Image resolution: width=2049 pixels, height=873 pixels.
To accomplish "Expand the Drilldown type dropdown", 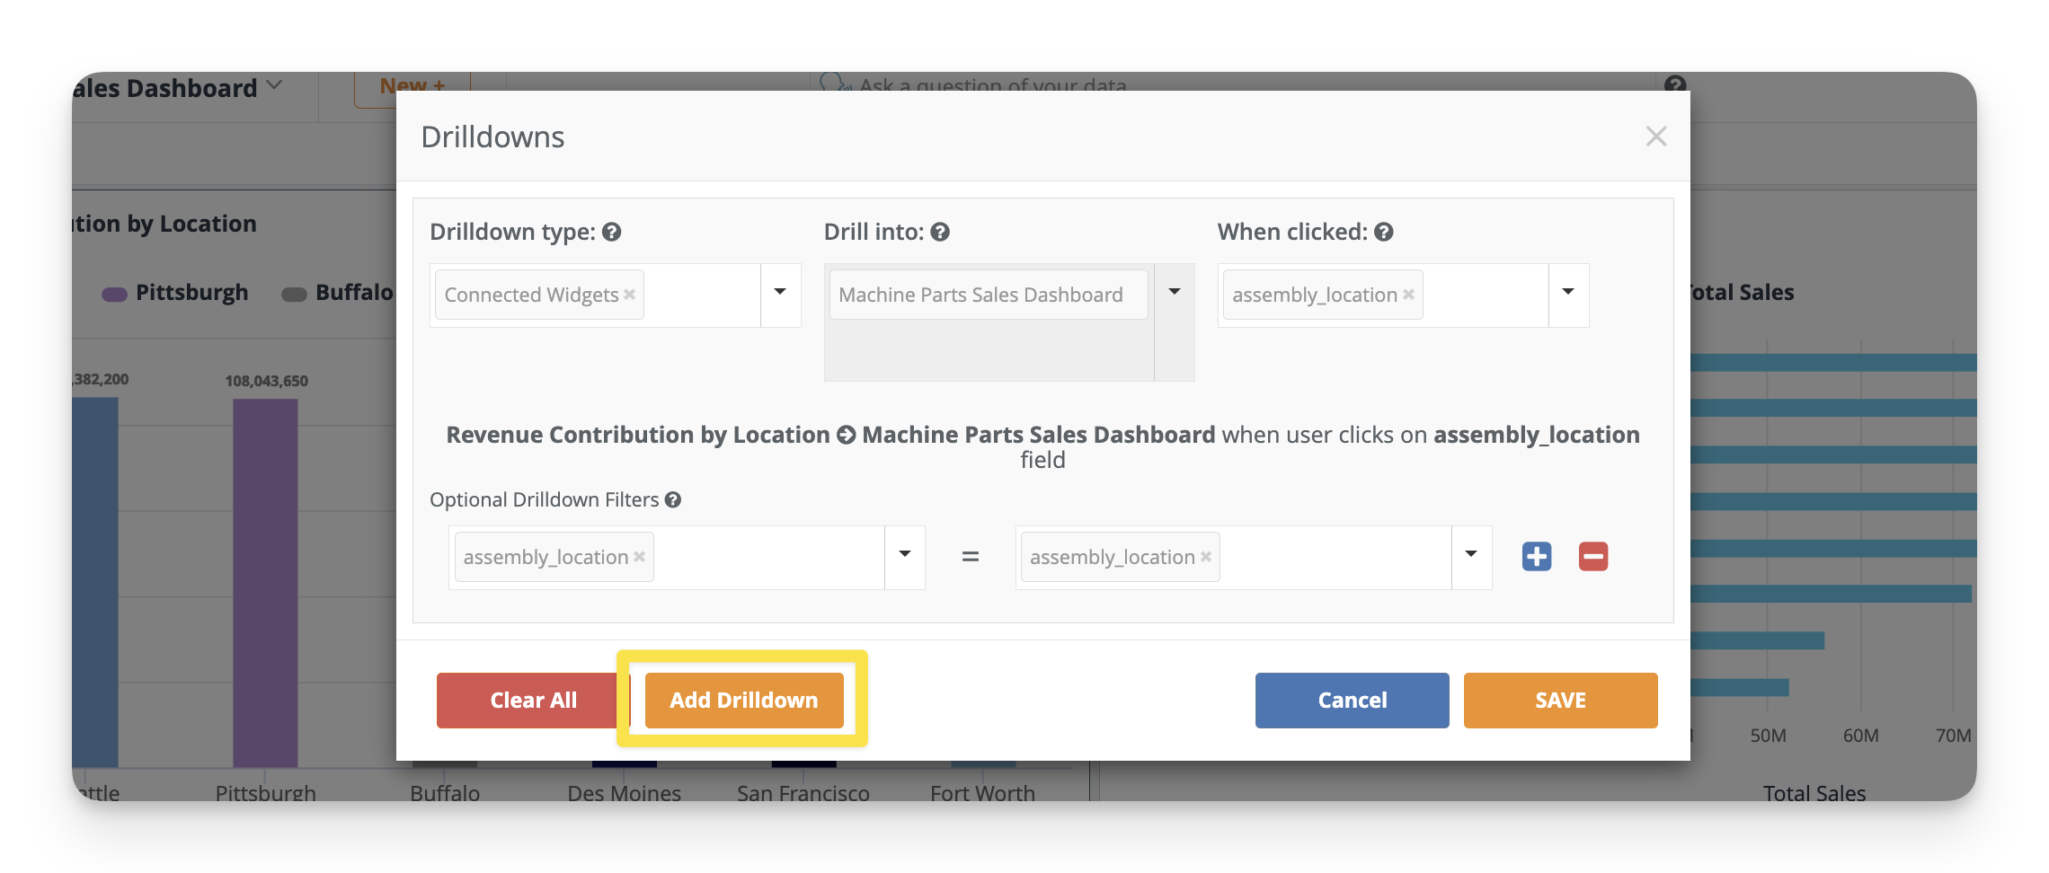I will point(780,293).
